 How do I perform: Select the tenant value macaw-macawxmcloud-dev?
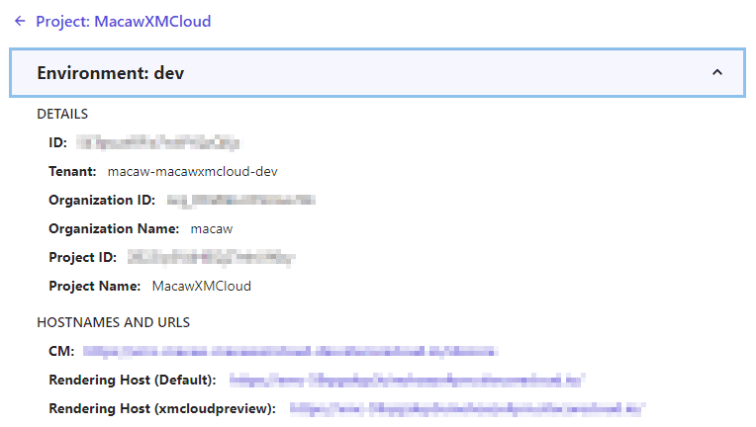pyautogui.click(x=192, y=171)
